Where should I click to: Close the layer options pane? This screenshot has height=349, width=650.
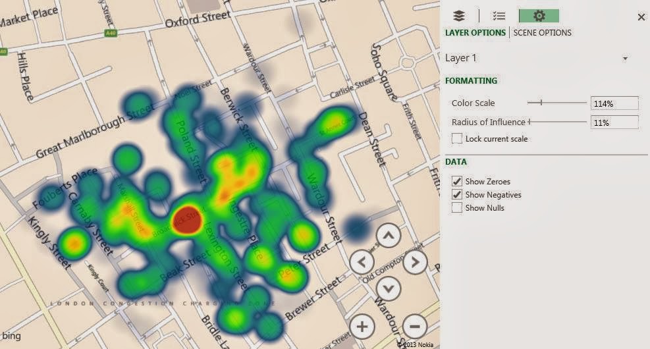[641, 17]
